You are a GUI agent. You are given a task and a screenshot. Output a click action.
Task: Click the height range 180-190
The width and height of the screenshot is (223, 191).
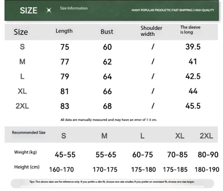tap(207, 169)
